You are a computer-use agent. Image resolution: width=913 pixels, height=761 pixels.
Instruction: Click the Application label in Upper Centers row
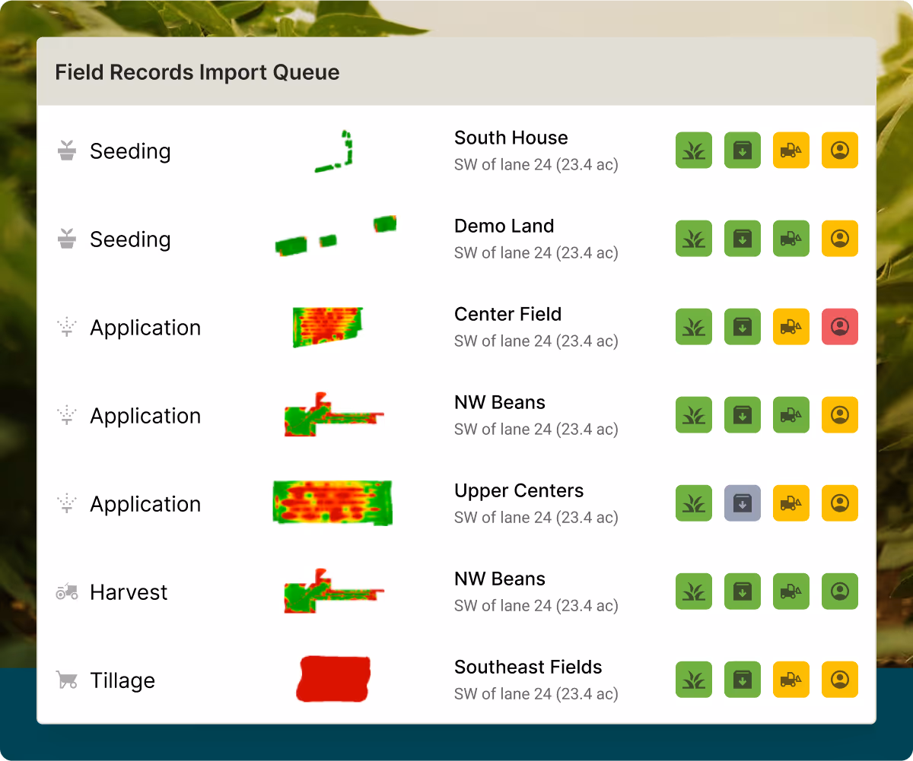(x=145, y=505)
